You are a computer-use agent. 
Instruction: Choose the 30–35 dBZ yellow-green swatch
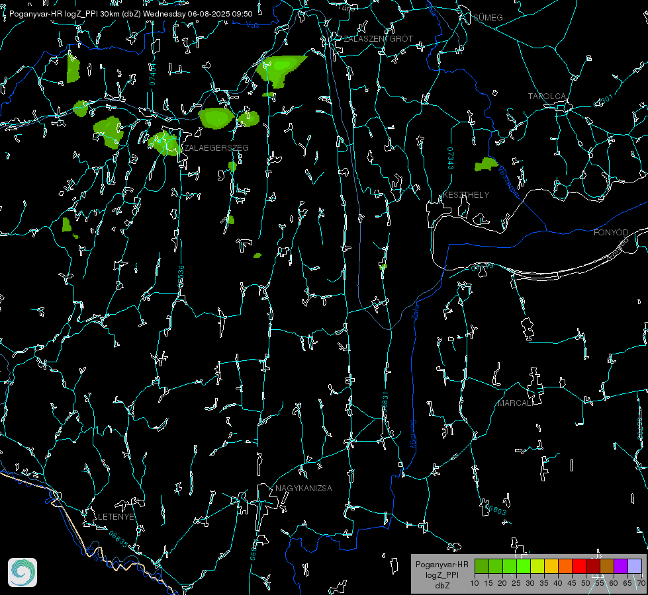537,566
